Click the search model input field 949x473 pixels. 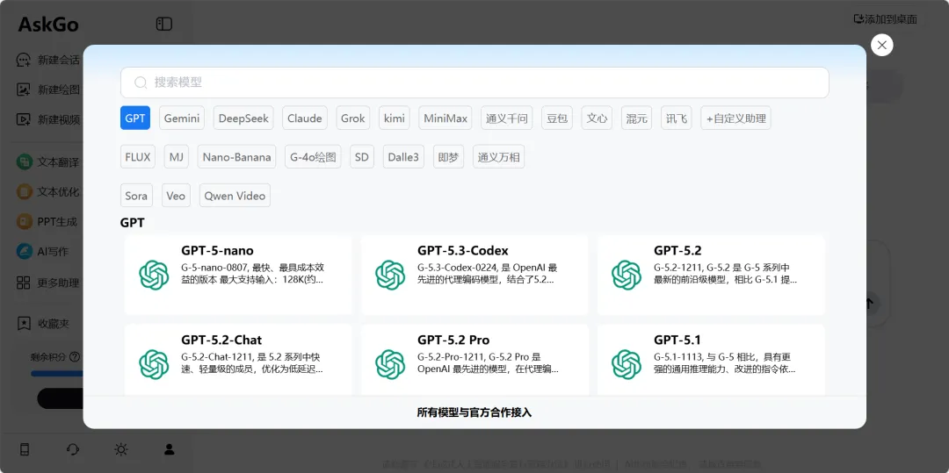tap(474, 82)
